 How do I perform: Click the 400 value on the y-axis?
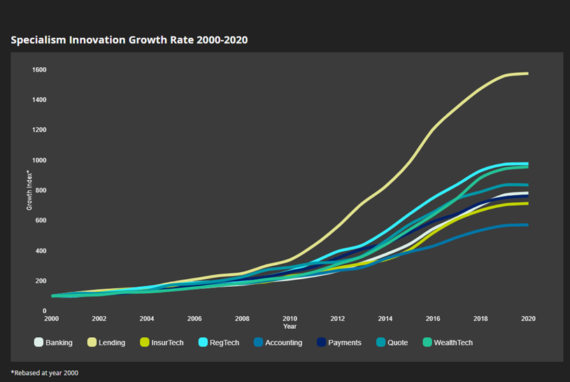point(41,251)
